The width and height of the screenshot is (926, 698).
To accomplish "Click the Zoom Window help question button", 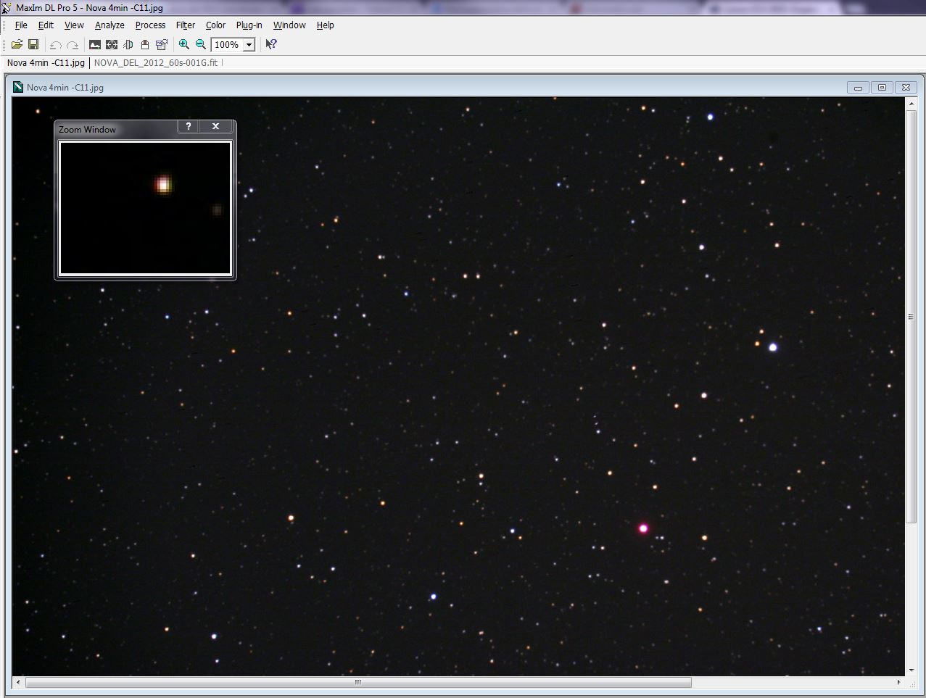I will click(189, 126).
